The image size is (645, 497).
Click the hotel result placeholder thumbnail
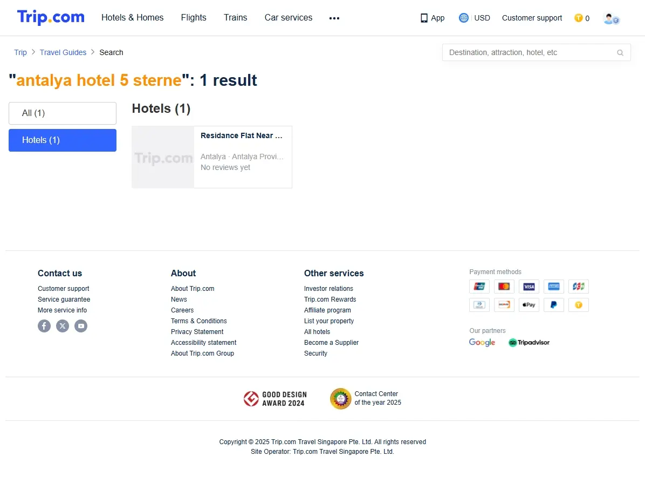coord(163,157)
